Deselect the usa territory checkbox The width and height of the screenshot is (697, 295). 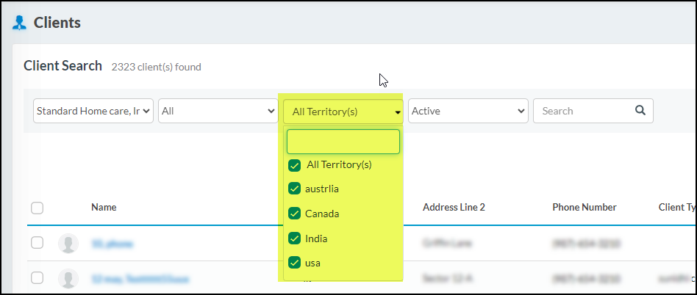pyautogui.click(x=295, y=263)
